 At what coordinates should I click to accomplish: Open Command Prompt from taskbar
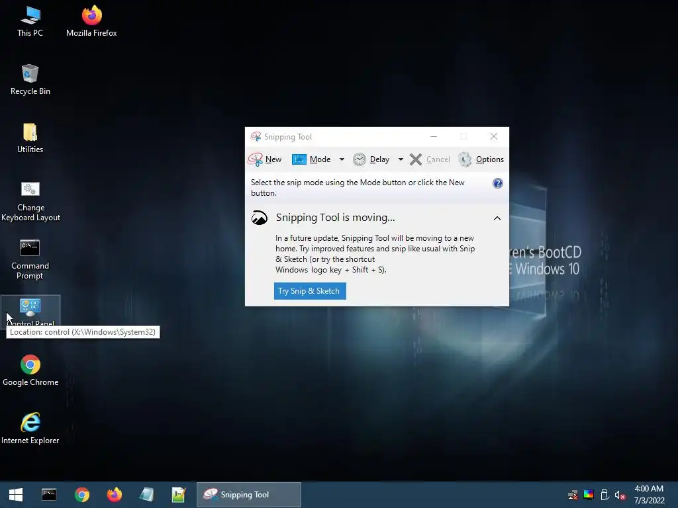pyautogui.click(x=49, y=495)
